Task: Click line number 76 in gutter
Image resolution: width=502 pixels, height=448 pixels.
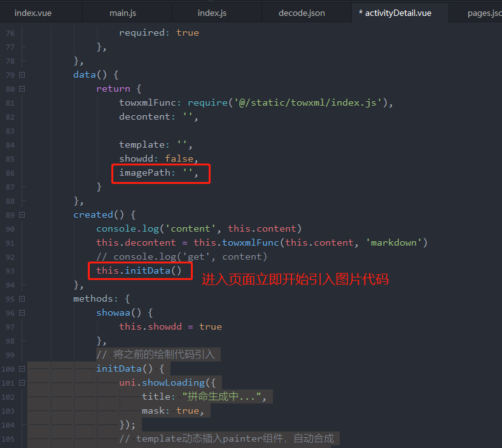Action: click(10, 33)
